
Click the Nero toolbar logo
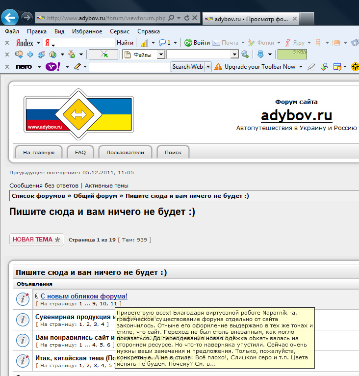[x=24, y=67]
